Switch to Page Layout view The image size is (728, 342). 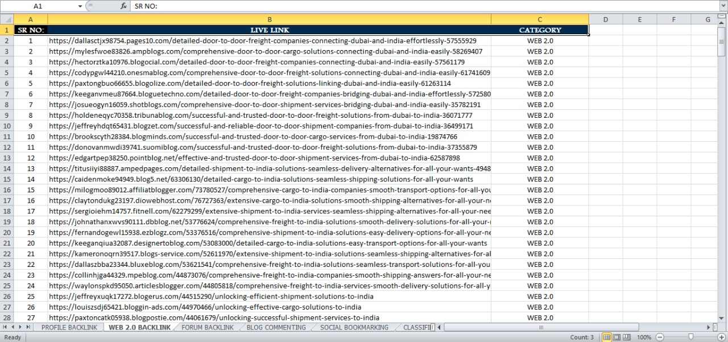coord(617,337)
